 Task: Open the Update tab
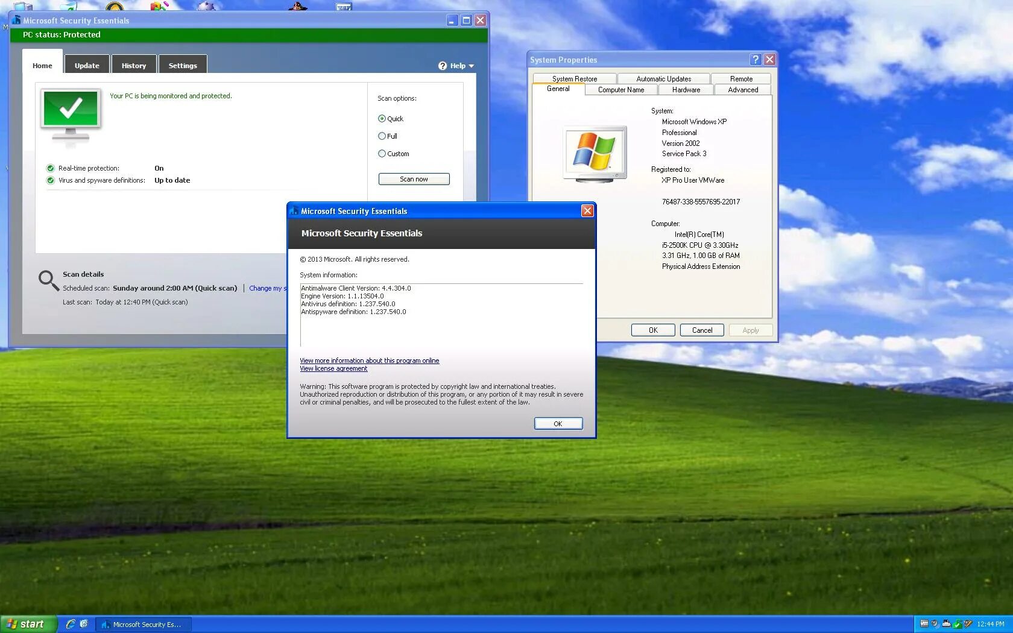[x=87, y=65]
